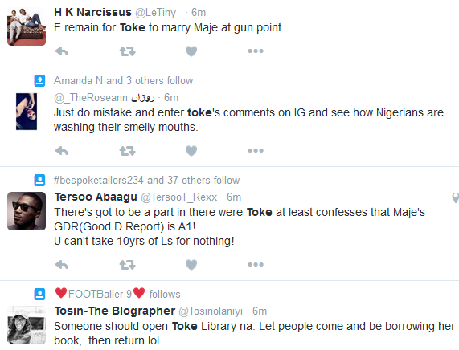
Task: Like the H K Narcissus tweet
Action: click(x=191, y=51)
